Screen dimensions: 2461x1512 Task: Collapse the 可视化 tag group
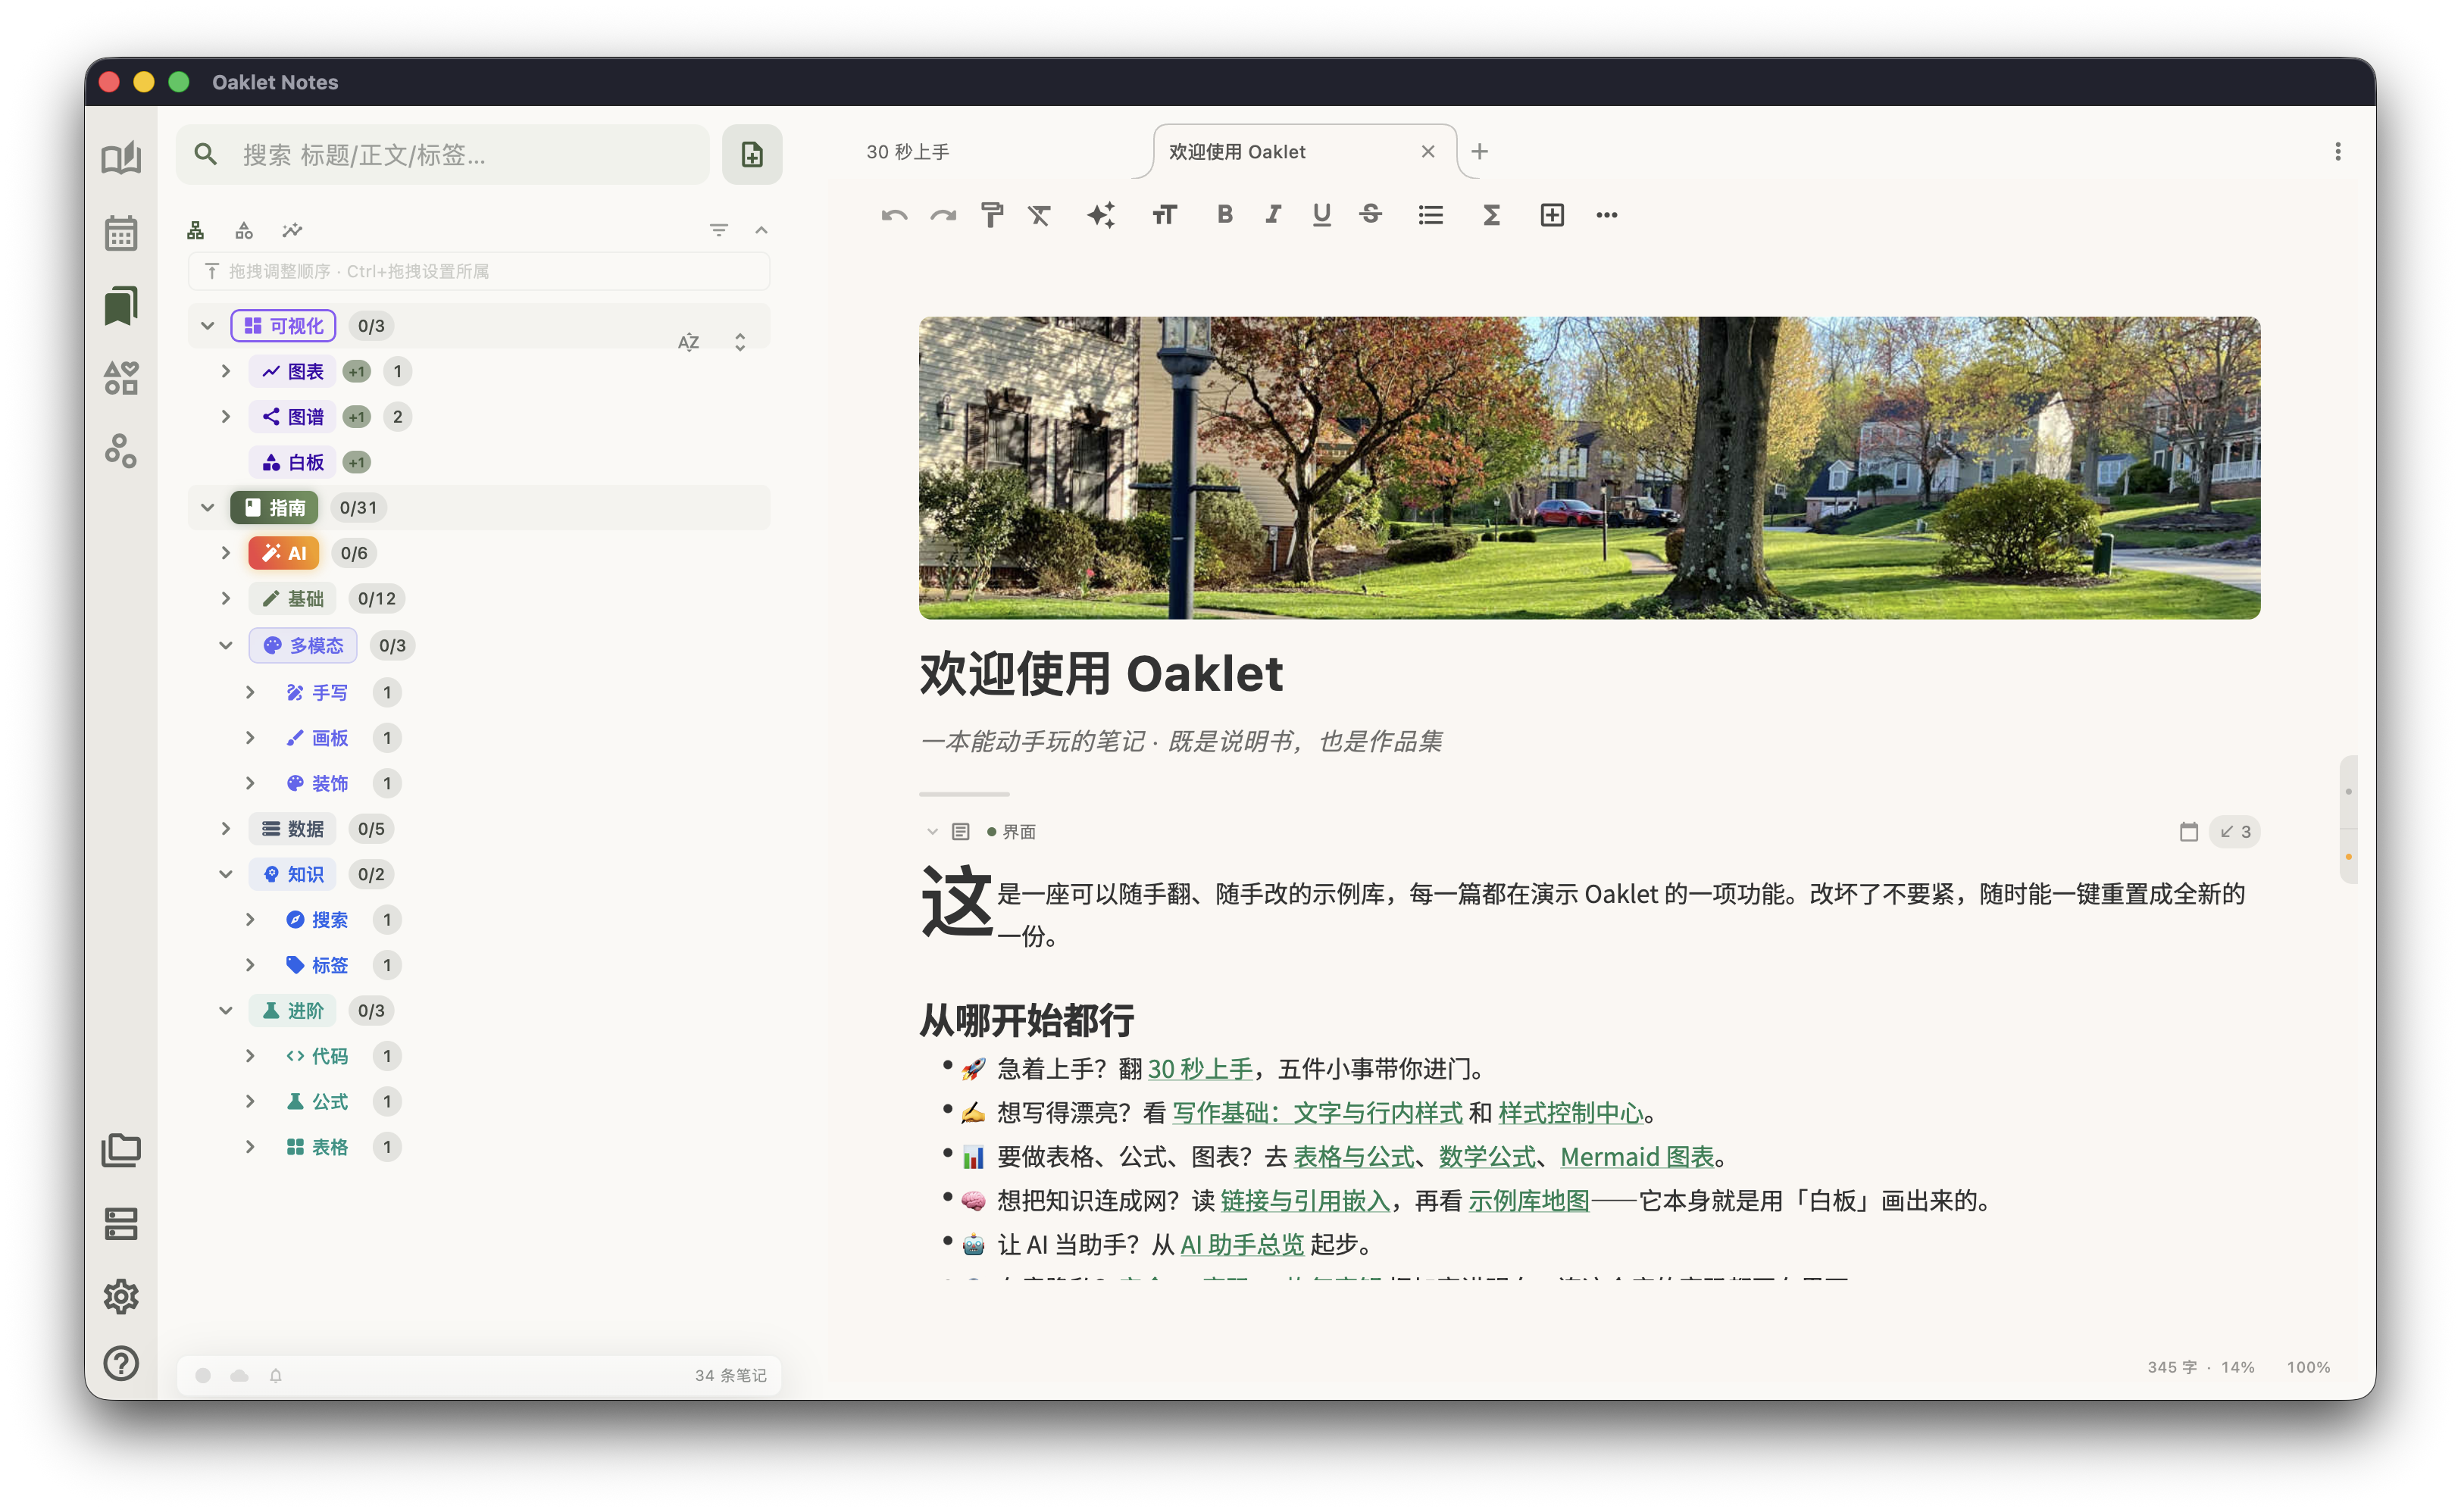click(208, 326)
